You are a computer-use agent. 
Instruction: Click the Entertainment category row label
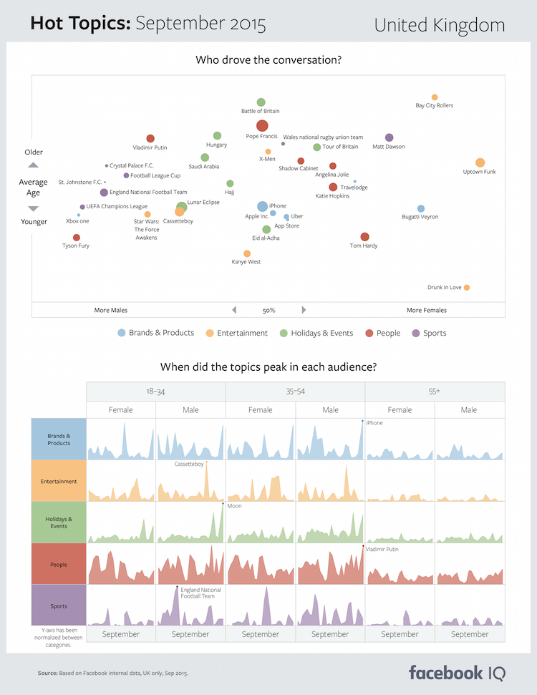[59, 482]
